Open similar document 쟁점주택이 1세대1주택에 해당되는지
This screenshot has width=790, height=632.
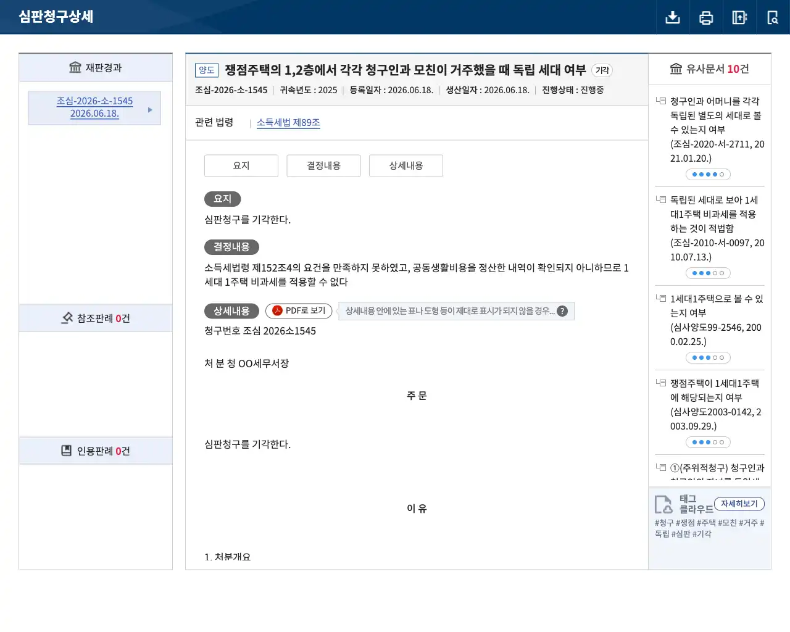tap(717, 404)
